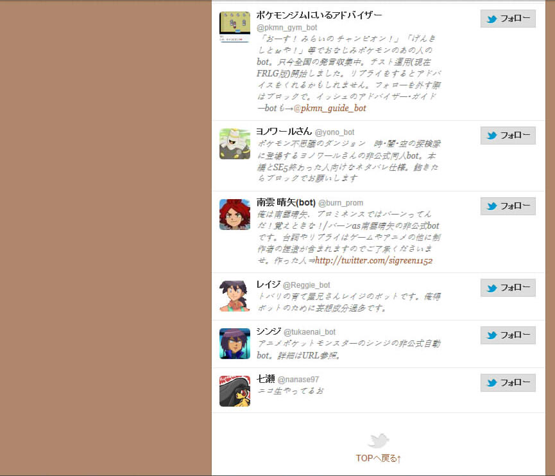Follow the burn_prom account
This screenshot has width=555, height=476.
click(508, 206)
